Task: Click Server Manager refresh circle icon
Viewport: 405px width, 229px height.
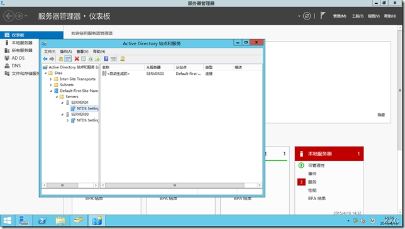Action: tap(307, 16)
